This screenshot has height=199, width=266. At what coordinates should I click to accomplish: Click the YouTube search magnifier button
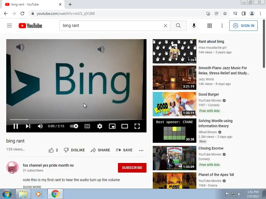pos(178,26)
